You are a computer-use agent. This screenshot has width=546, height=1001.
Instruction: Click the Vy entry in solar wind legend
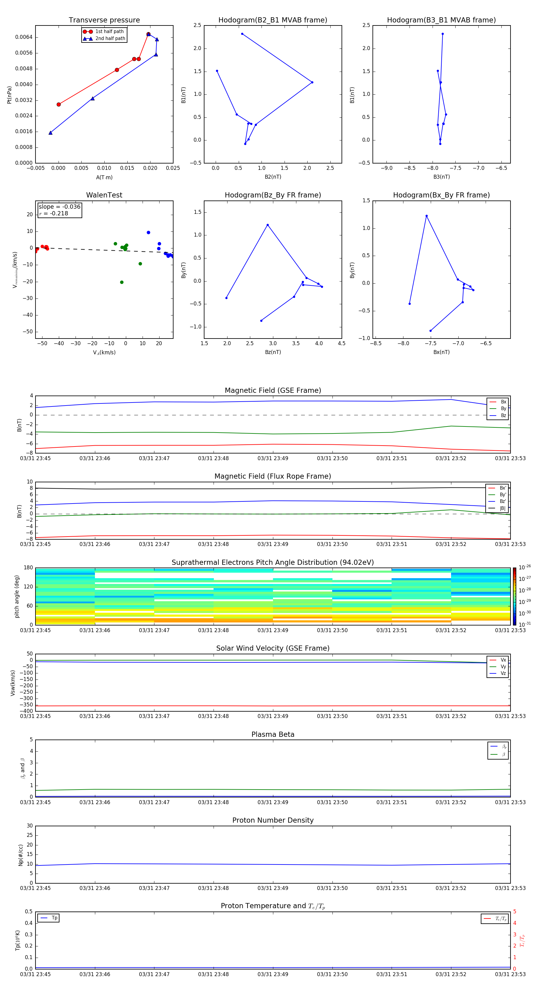pos(498,666)
